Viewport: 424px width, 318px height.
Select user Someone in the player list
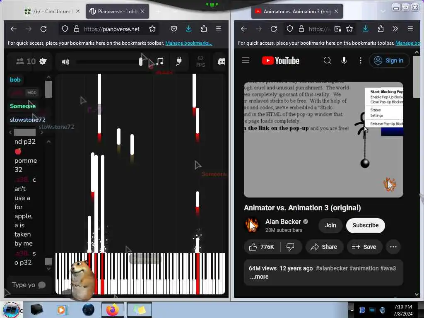(x=23, y=106)
